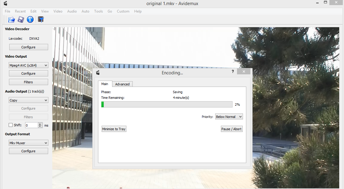Open the Edit menu
Viewport: 344px width, 189px height.
point(33,11)
